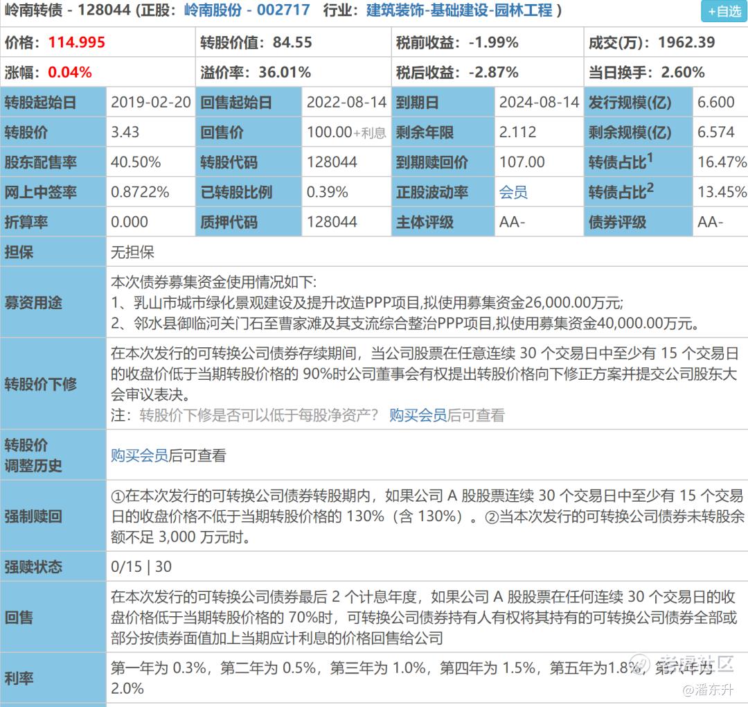This screenshot has width=748, height=707.
Task: Click the 回售起始日 header cell
Action: click(x=249, y=102)
